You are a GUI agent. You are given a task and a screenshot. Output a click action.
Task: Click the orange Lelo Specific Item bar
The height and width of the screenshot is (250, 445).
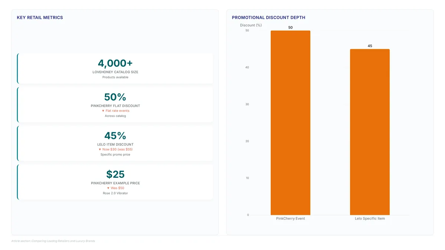[370, 132]
